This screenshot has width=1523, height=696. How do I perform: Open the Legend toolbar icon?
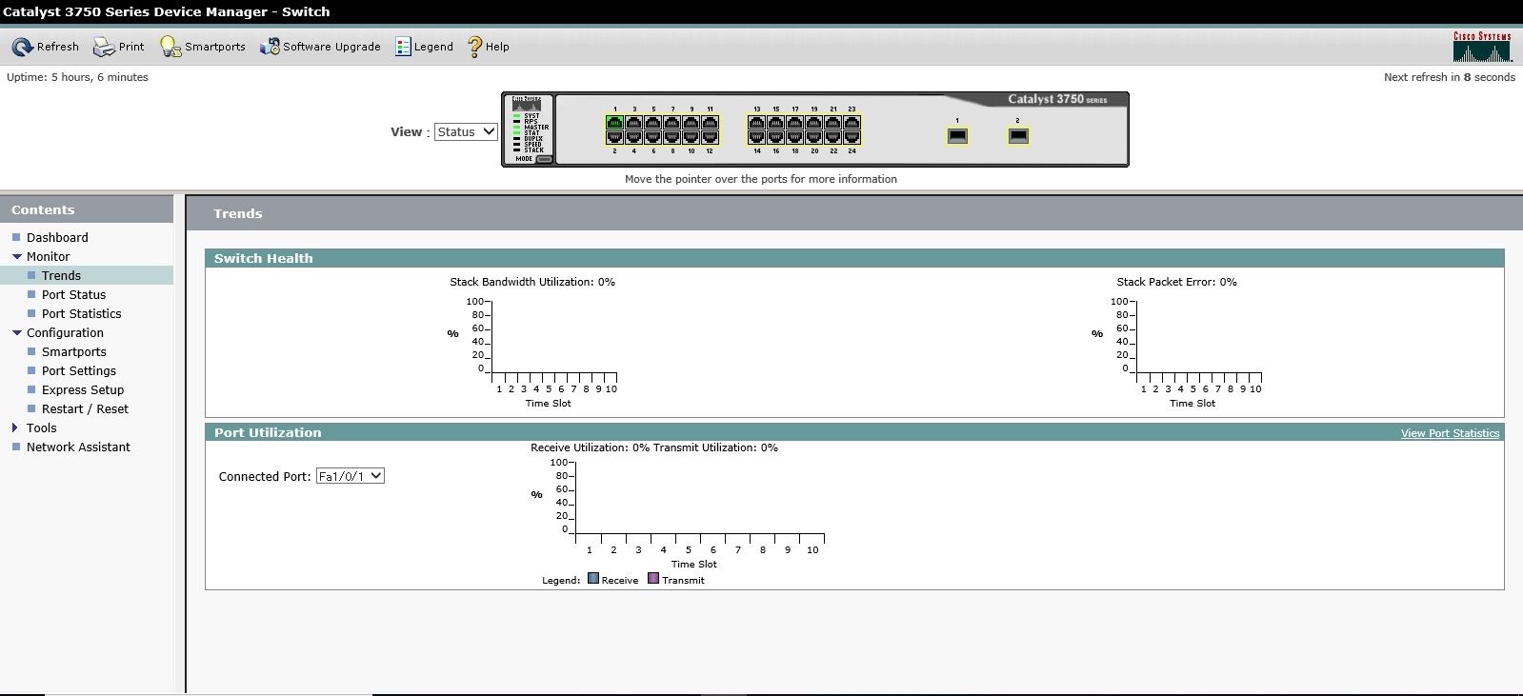(403, 47)
